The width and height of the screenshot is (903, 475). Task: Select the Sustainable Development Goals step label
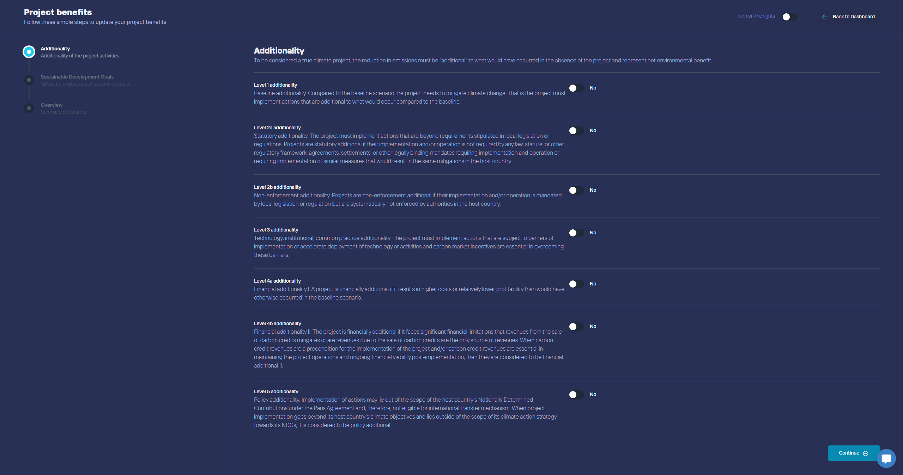click(77, 77)
